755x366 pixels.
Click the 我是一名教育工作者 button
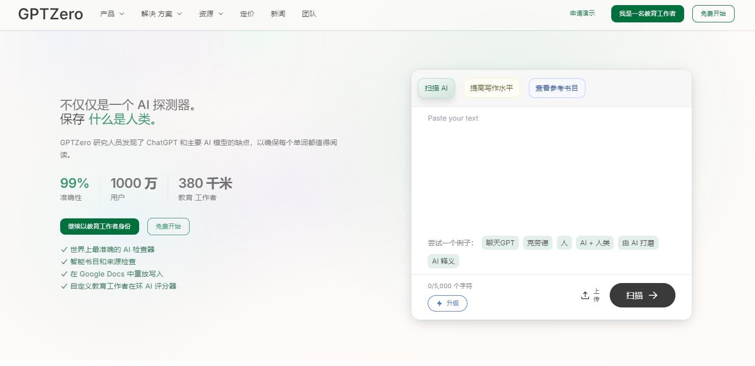coord(647,14)
